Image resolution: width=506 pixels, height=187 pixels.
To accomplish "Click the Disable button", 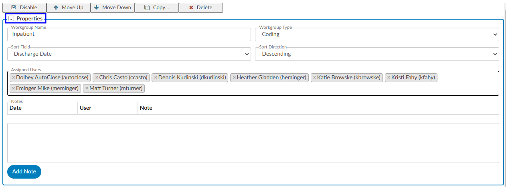I will tap(24, 8).
